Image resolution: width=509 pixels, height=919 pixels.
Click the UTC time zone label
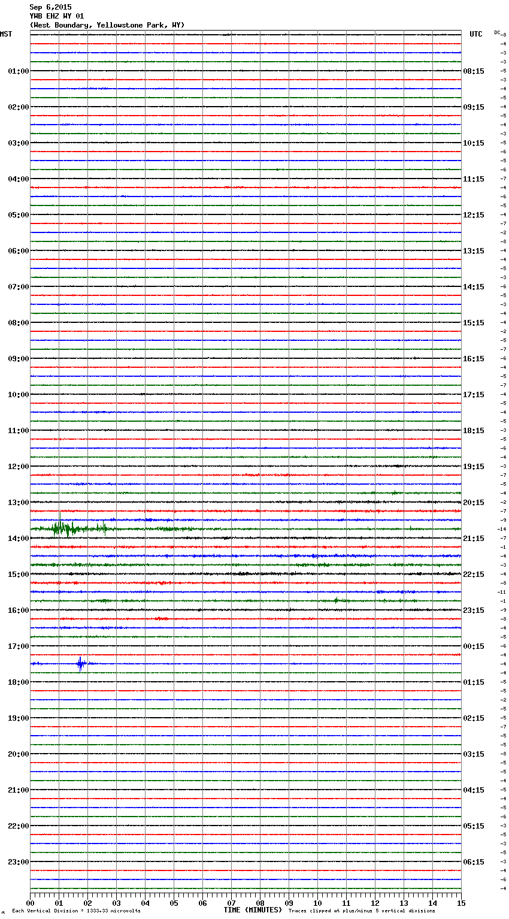476,34
